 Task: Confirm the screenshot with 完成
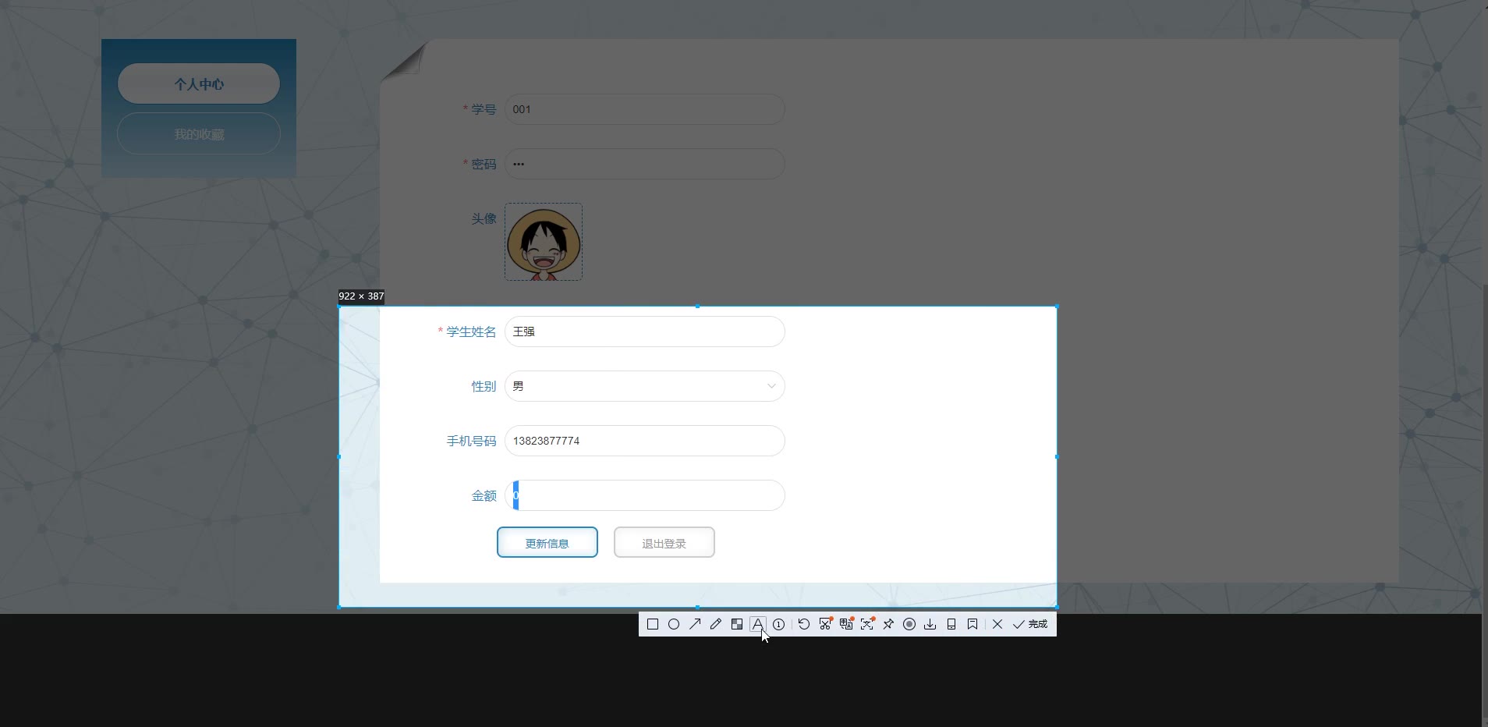(x=1030, y=624)
